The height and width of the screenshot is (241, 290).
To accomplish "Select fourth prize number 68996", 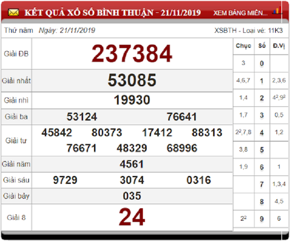I will (182, 148).
